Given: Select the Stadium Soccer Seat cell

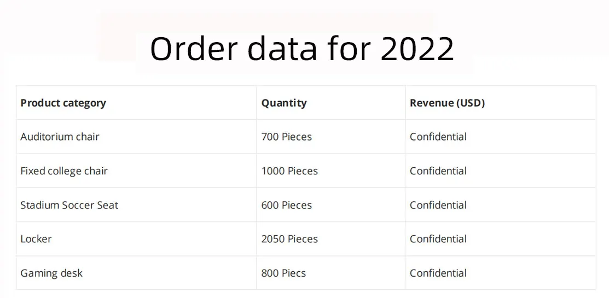Looking at the screenshot, I should click(69, 205).
